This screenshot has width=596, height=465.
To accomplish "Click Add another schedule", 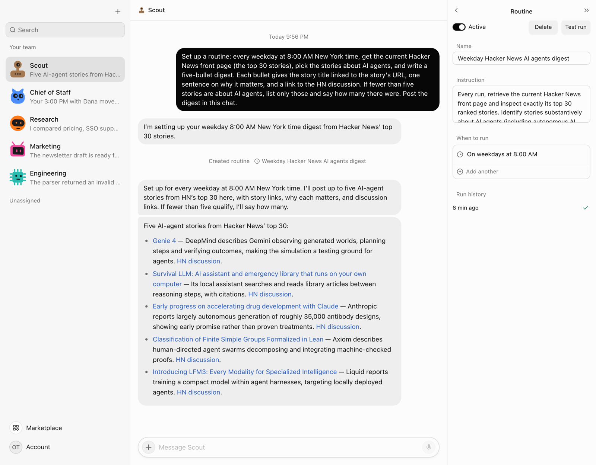I will click(521, 171).
